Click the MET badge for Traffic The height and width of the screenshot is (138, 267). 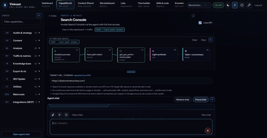pos(7,56)
